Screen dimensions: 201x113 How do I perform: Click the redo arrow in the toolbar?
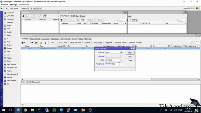(6, 8)
